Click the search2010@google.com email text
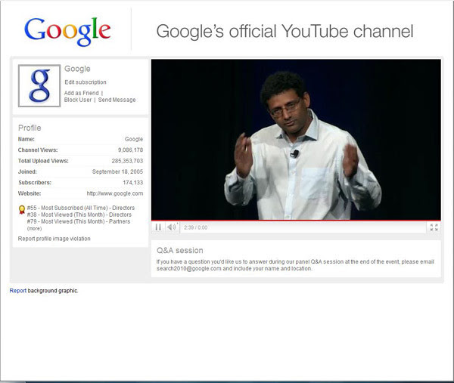The image size is (454, 383). point(188,268)
